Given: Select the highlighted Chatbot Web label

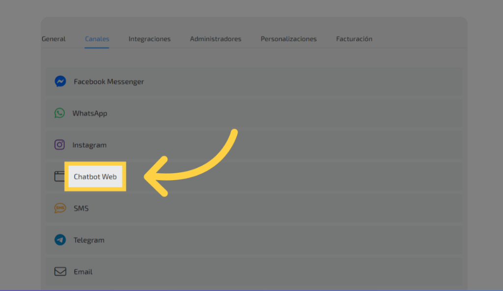Looking at the screenshot, I should tap(95, 177).
